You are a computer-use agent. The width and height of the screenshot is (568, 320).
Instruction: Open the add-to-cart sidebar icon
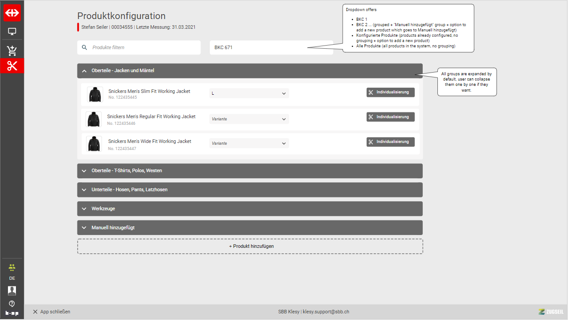coord(12,50)
